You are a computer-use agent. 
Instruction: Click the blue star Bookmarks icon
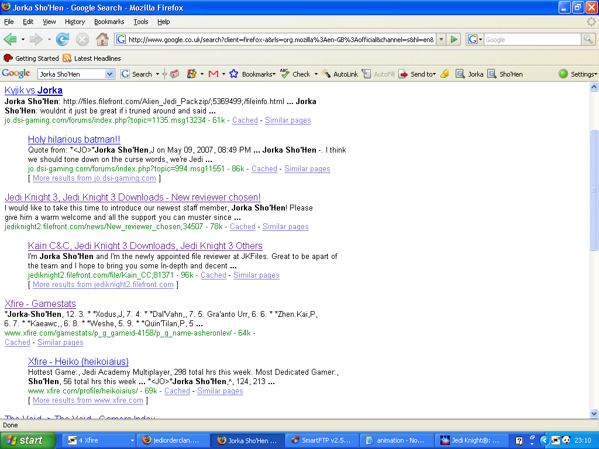point(234,74)
